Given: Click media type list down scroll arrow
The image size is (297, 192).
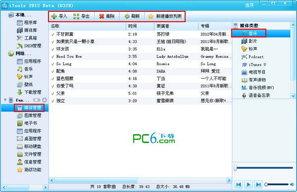Looking at the screenshot, I should [293, 96].
